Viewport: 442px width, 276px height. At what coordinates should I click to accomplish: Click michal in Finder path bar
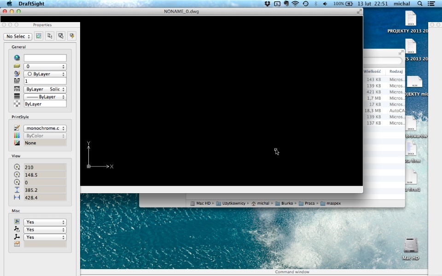(260, 203)
